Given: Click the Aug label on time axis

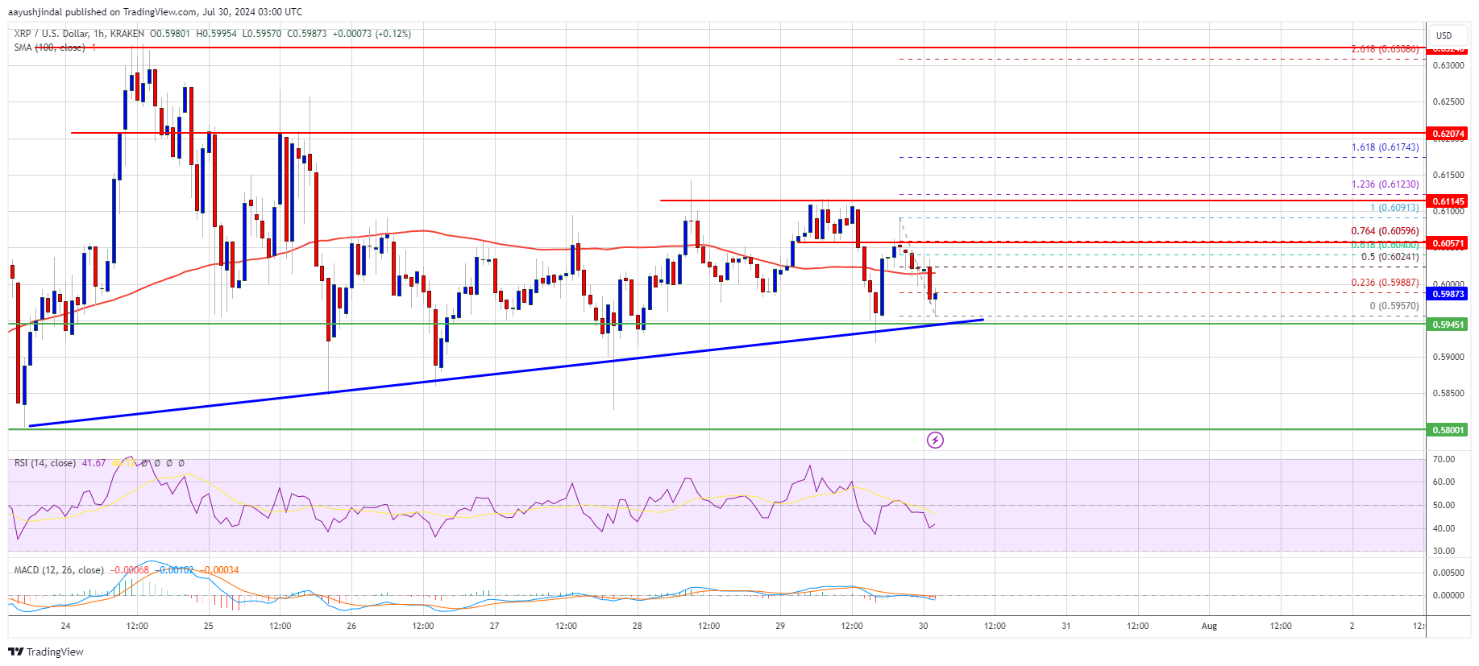Looking at the screenshot, I should (x=1209, y=626).
